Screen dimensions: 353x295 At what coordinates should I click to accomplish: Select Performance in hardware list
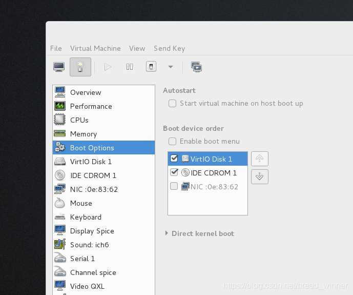coord(104,106)
